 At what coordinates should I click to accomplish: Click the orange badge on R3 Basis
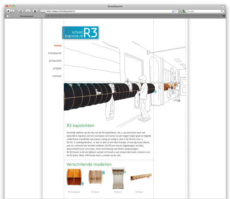pyautogui.click(x=148, y=177)
